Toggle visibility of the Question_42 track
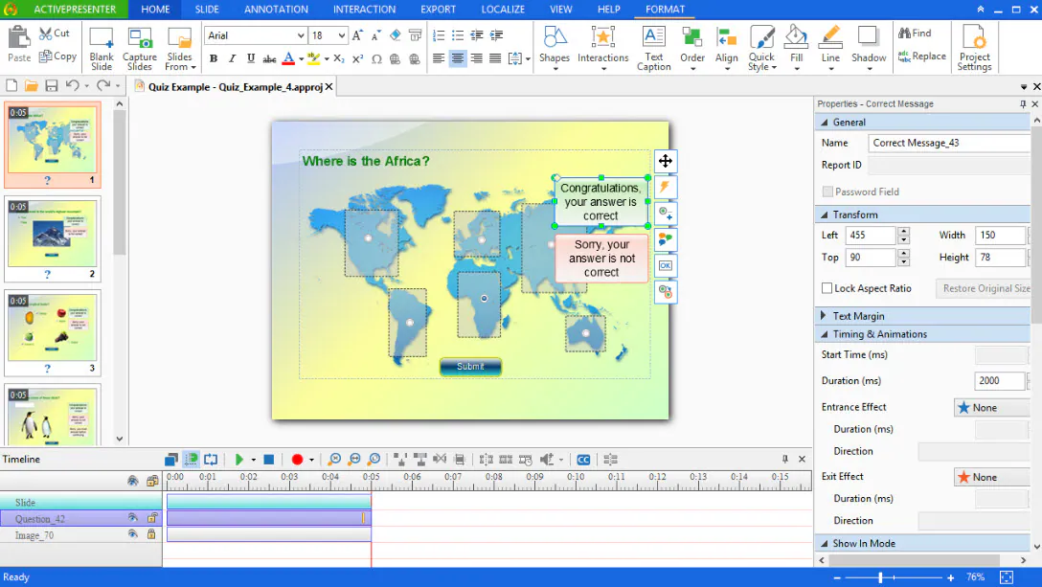The width and height of the screenshot is (1042, 587). point(133,518)
